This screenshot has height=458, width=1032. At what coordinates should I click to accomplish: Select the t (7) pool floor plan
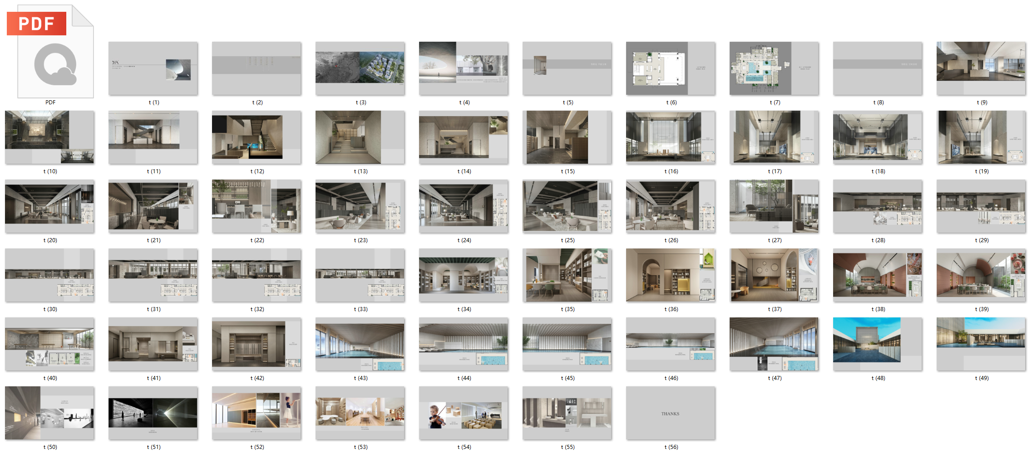click(x=774, y=68)
